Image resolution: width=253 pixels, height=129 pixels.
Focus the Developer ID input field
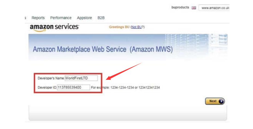click(x=73, y=87)
